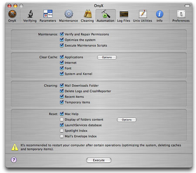The width and height of the screenshot is (196, 173).
Task: Uncheck Execute Maintenance Scripts
Action: [x=62, y=45]
